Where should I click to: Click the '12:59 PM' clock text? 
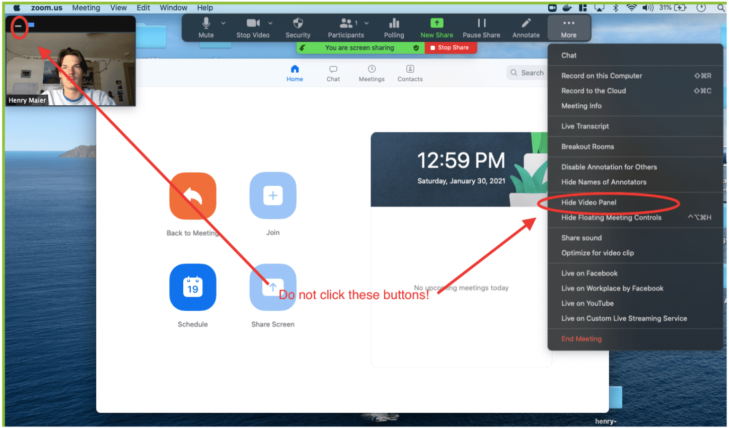[x=461, y=161]
